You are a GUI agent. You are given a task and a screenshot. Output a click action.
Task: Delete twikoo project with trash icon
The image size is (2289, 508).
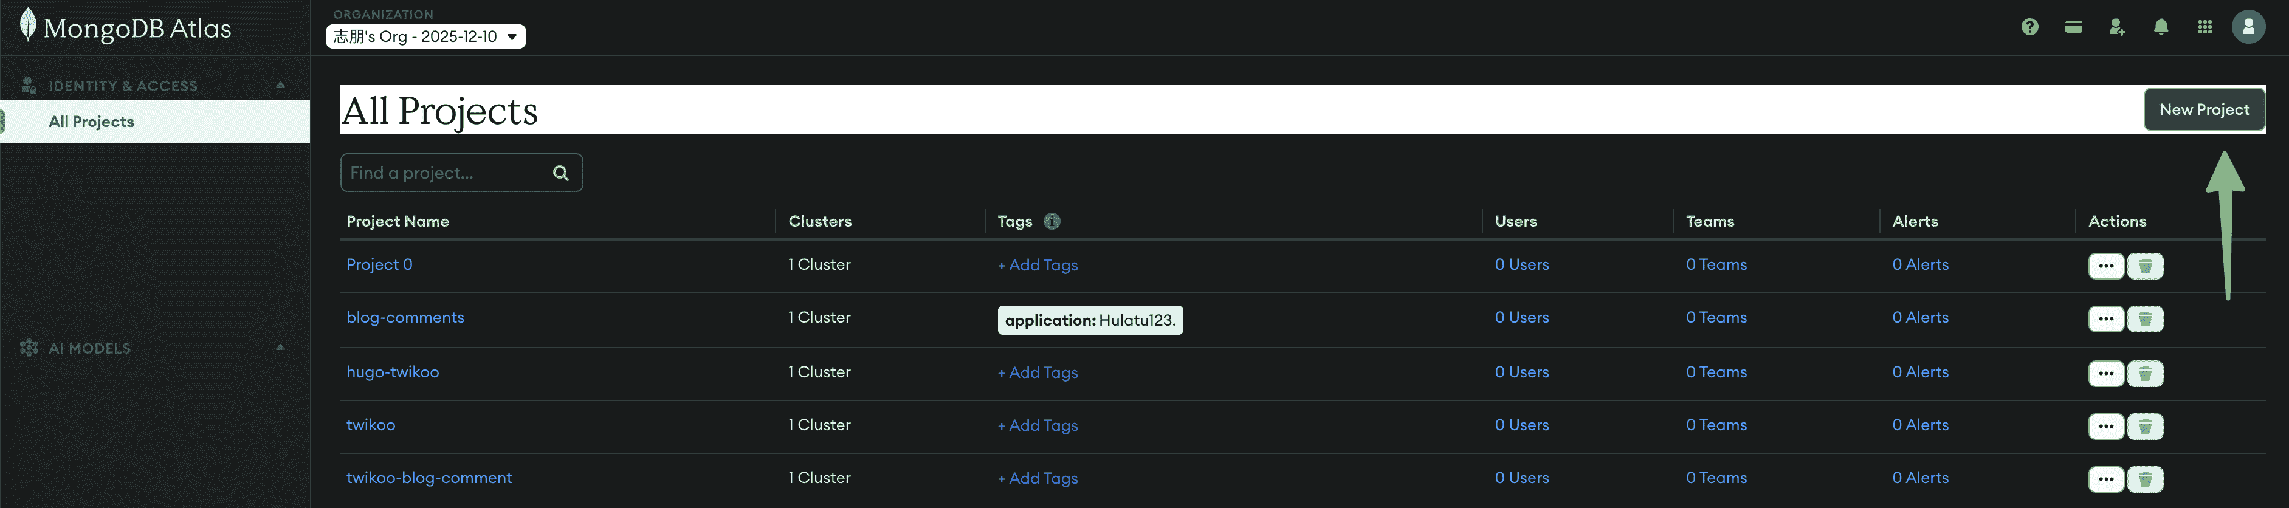click(2145, 427)
